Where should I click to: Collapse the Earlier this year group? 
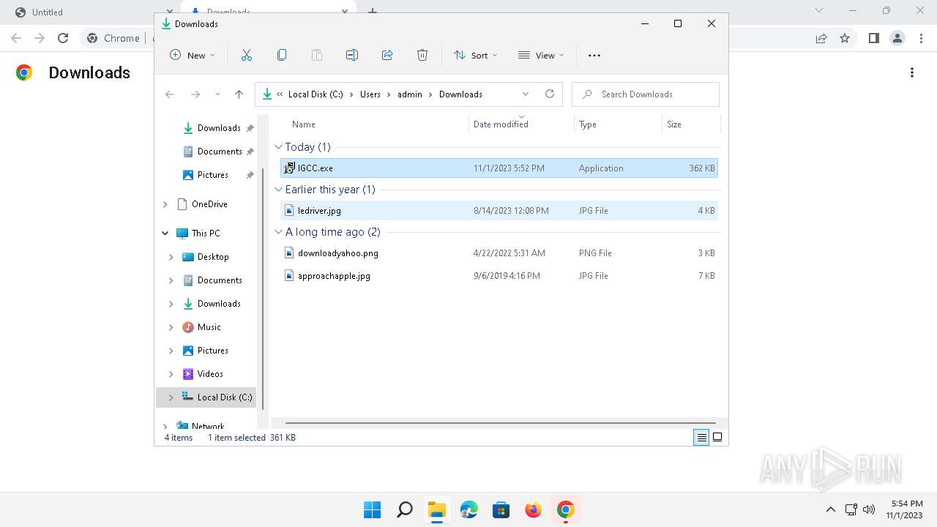coord(278,190)
